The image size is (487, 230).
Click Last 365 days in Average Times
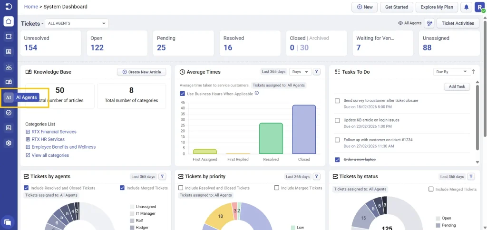tap(273, 72)
